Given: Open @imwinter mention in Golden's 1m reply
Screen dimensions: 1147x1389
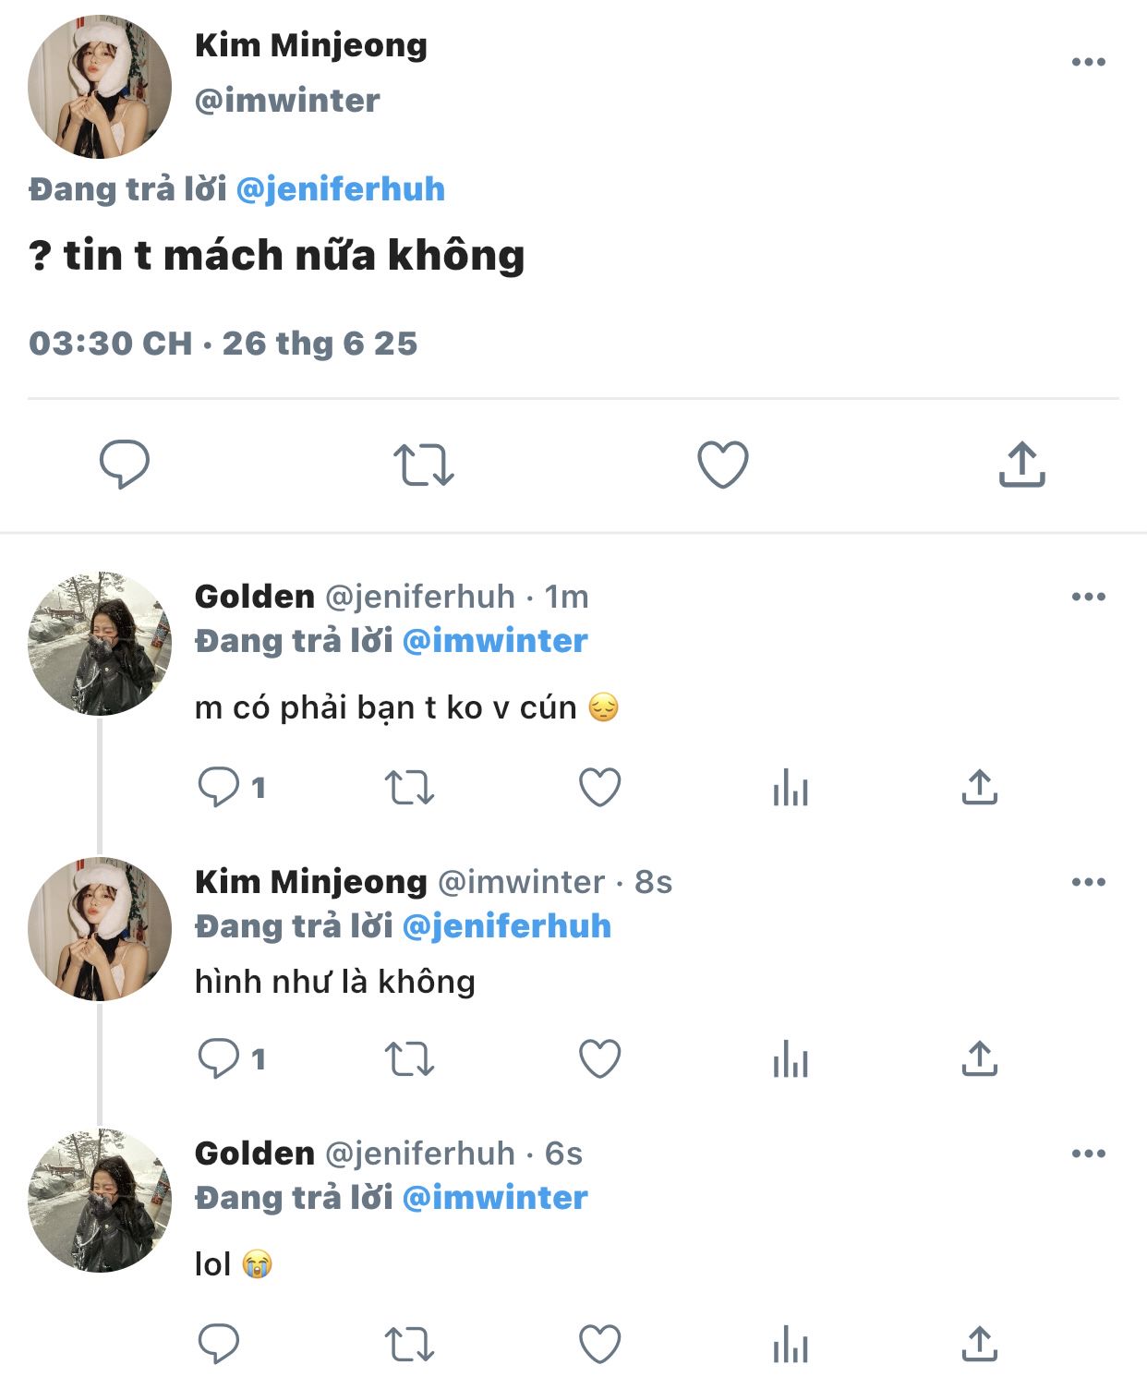Looking at the screenshot, I should [495, 641].
